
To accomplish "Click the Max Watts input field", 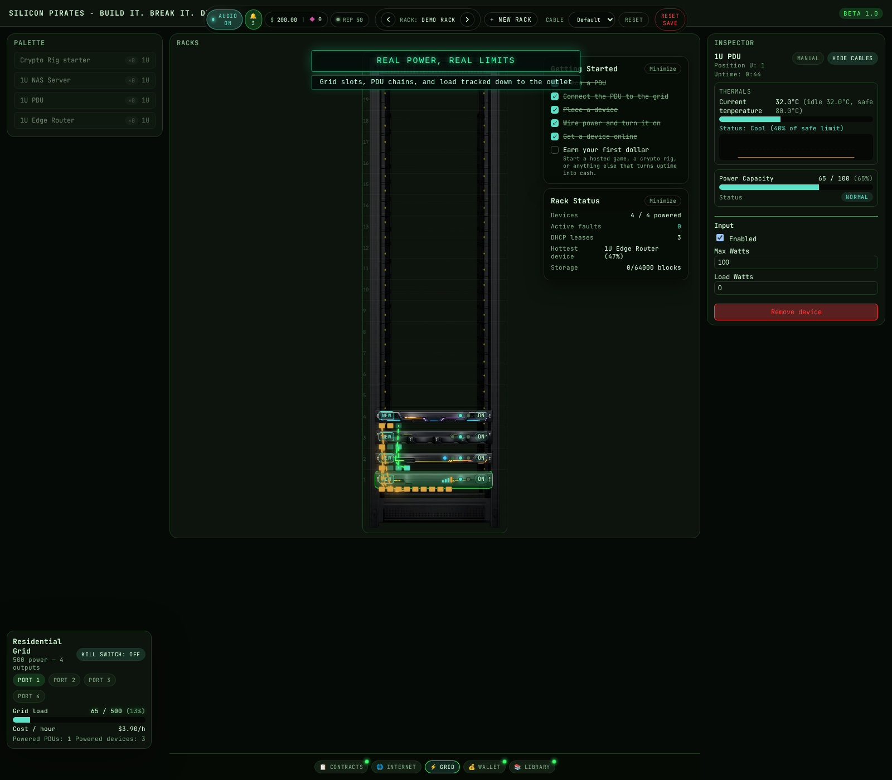I will [796, 262].
